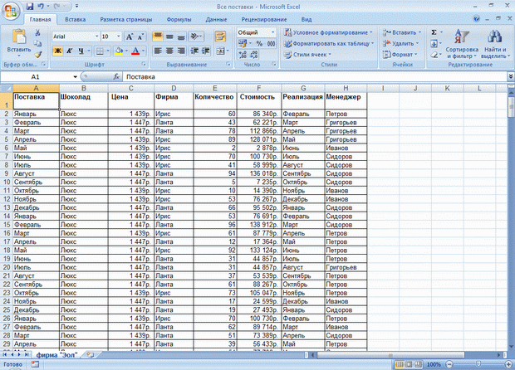515x370 pixels.
Task: Align text left
Action: (x=158, y=51)
